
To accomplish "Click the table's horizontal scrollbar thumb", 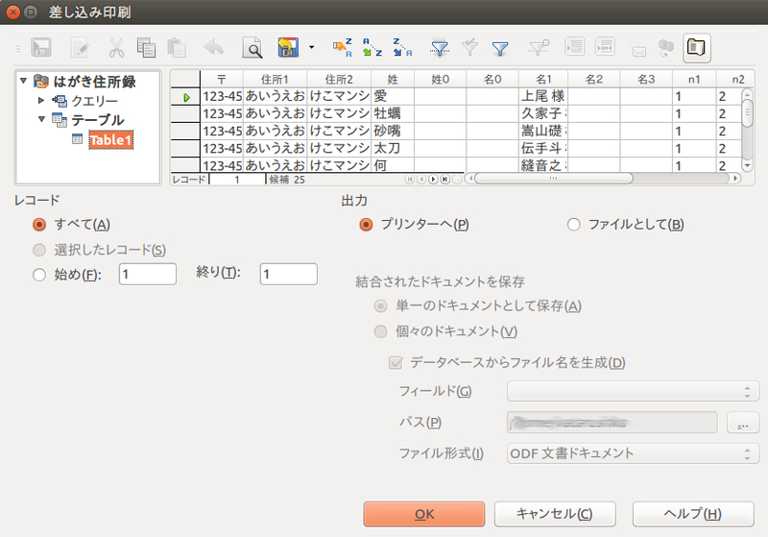I will (x=554, y=179).
